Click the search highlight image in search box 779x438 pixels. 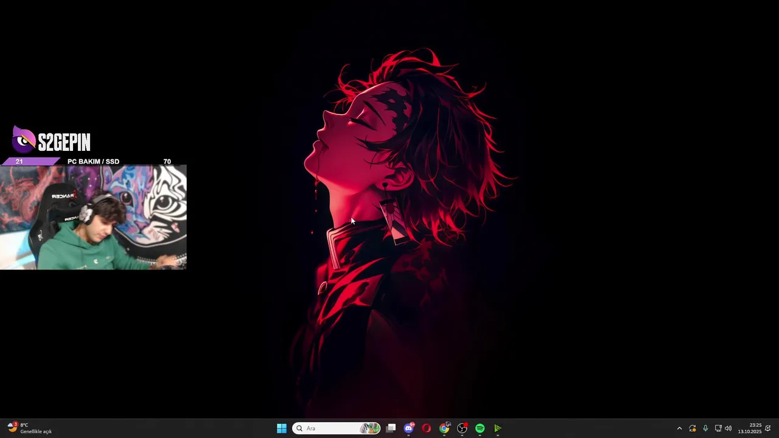coord(369,428)
